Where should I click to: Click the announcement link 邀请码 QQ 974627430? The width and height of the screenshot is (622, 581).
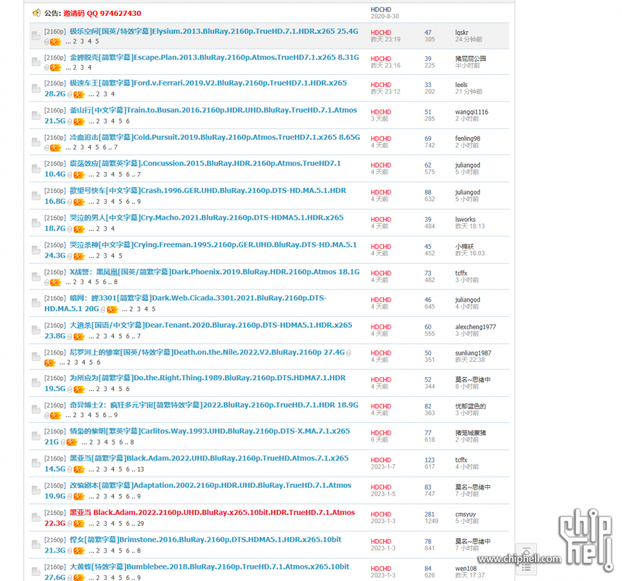tap(102, 13)
